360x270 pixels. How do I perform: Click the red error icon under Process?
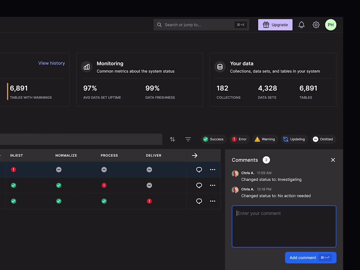(x=104, y=185)
